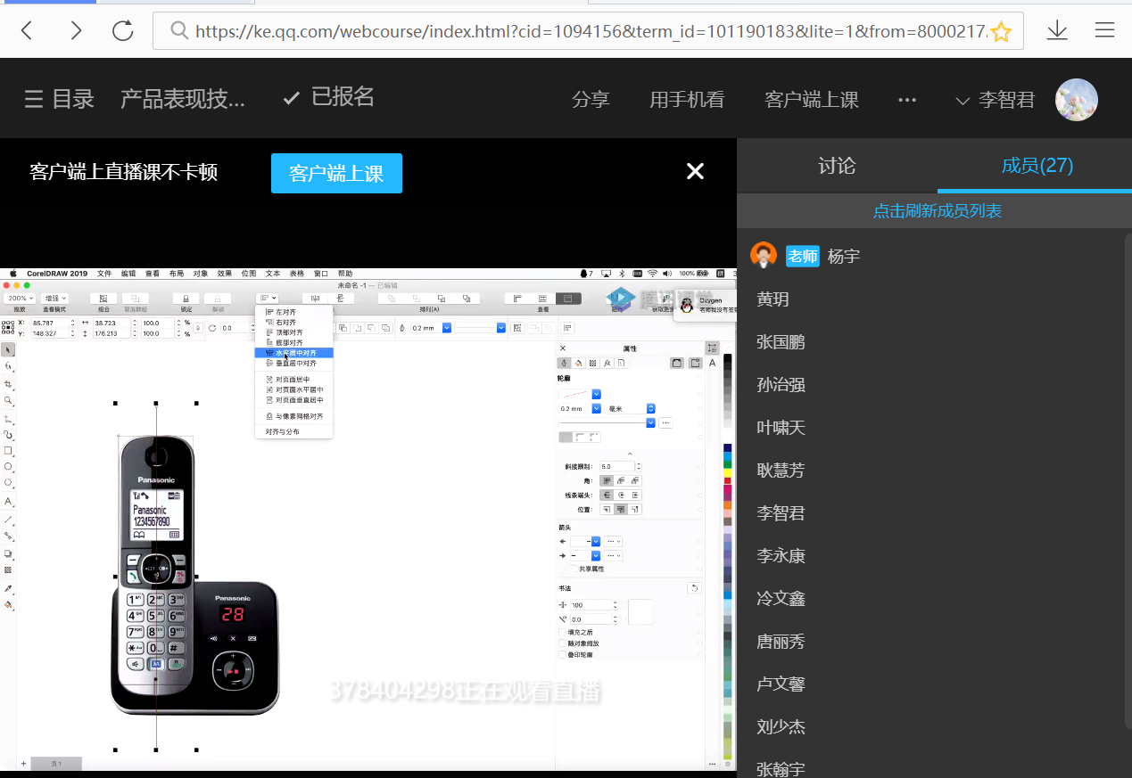Select the mitered corner option beside 角
Image resolution: width=1132 pixels, height=778 pixels.
tap(607, 480)
